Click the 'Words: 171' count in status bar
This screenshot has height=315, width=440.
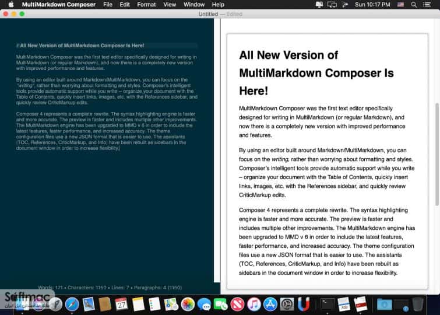tap(50, 288)
